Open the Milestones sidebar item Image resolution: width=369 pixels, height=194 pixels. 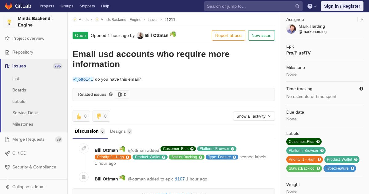coord(23,124)
